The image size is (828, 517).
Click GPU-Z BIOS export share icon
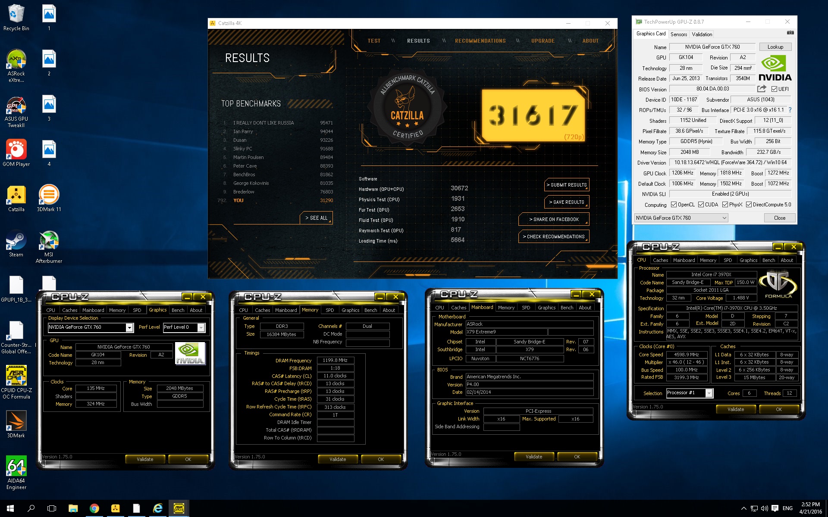762,89
